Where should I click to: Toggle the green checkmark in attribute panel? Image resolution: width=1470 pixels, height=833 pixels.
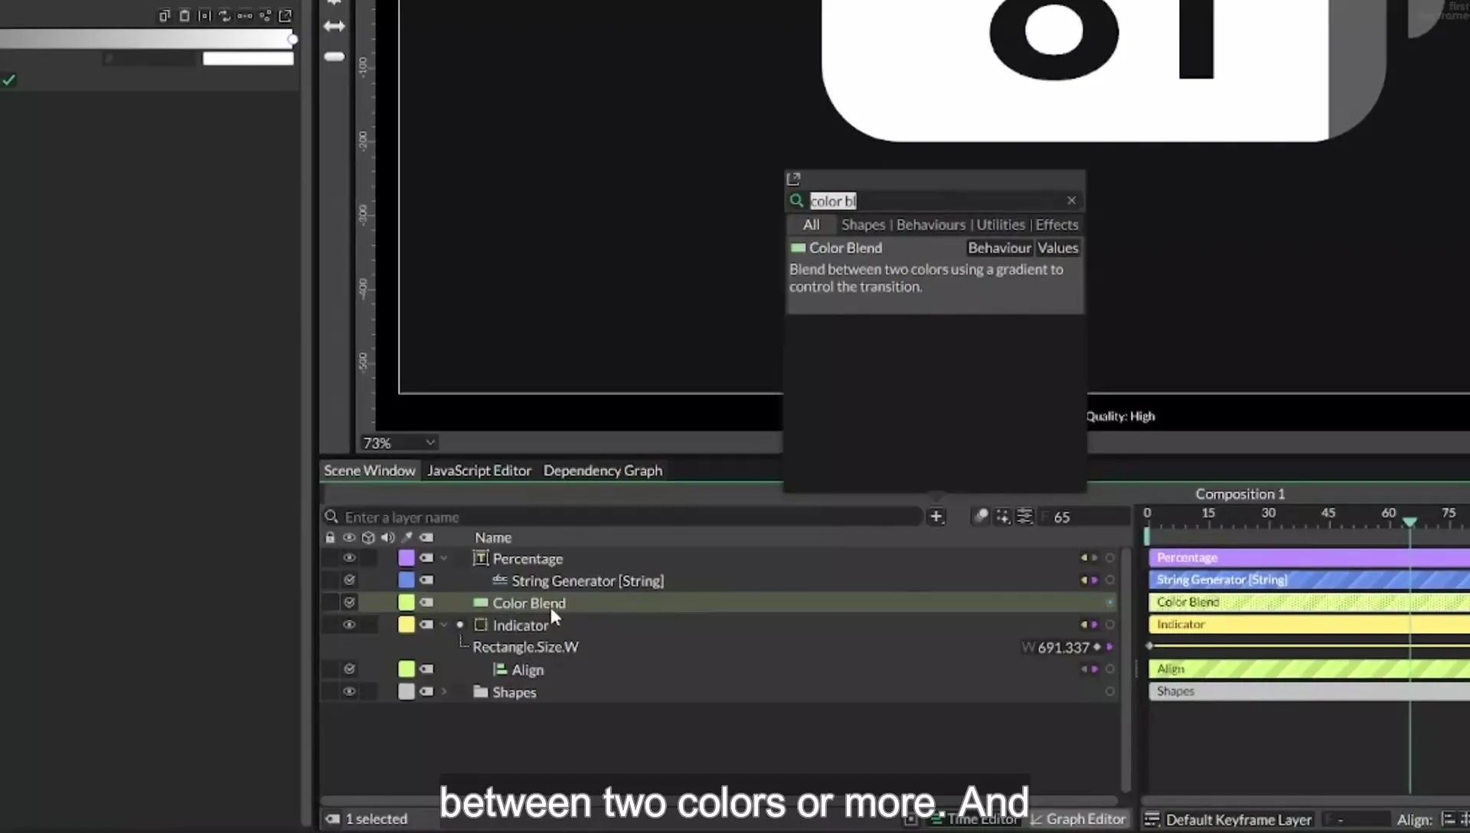coord(8,80)
